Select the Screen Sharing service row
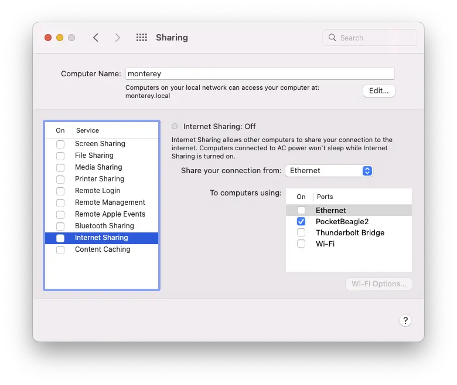 [102, 144]
